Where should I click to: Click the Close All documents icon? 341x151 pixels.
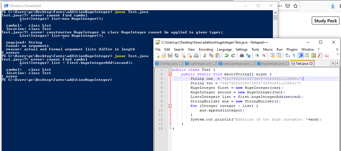point(190,55)
